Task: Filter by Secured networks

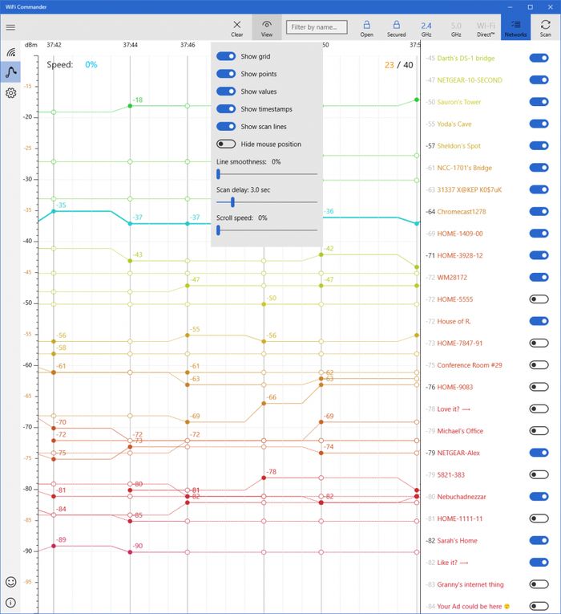Action: tap(396, 28)
